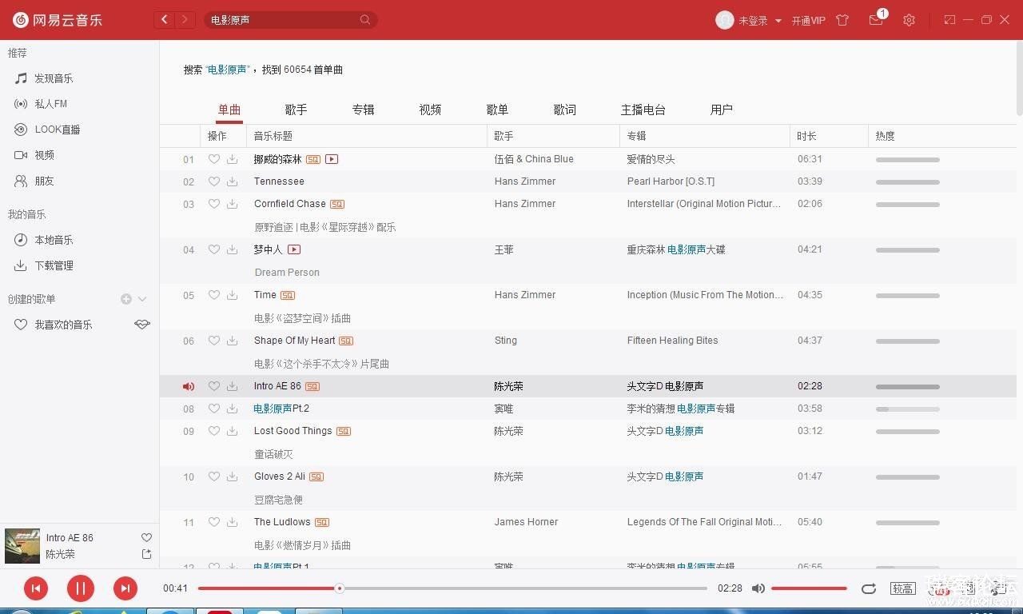Toggle loop playback mode icon
The width and height of the screenshot is (1023, 614).
click(x=869, y=588)
